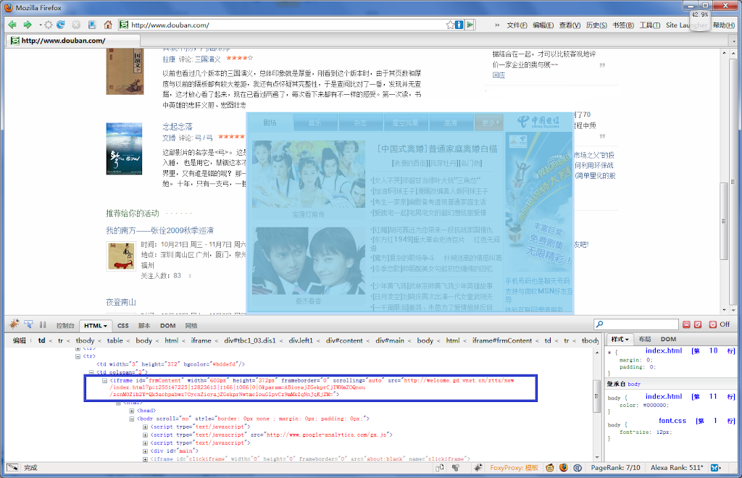Open the 念起念落 review title link
The height and width of the screenshot is (478, 742).
[178, 126]
